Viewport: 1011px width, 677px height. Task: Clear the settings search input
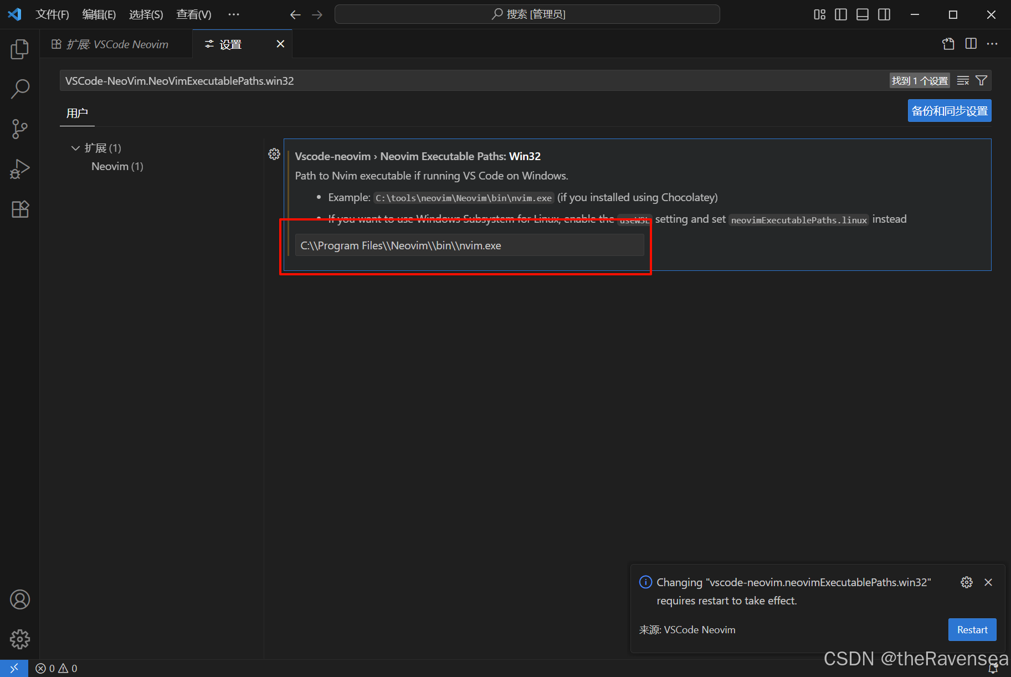(963, 81)
